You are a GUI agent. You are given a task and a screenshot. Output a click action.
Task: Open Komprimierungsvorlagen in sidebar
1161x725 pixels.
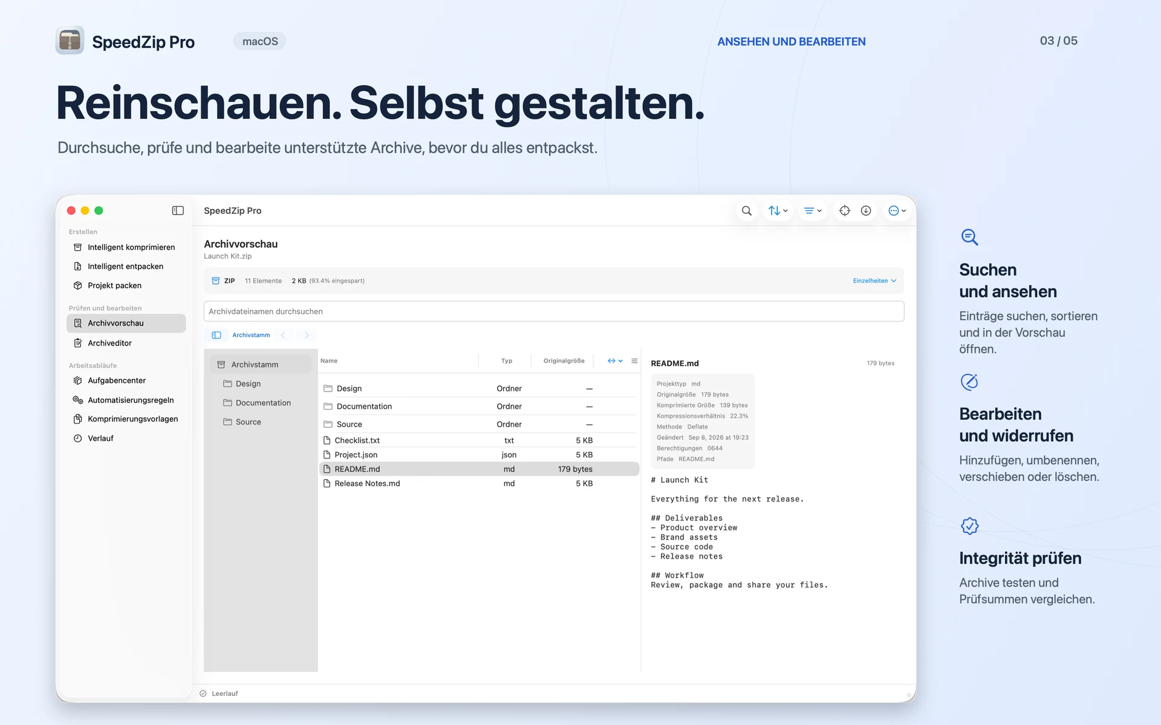(x=126, y=419)
